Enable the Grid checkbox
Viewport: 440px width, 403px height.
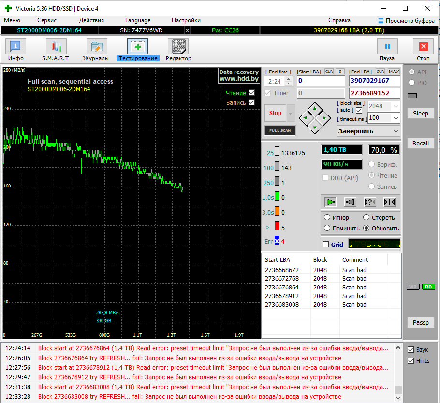(325, 245)
